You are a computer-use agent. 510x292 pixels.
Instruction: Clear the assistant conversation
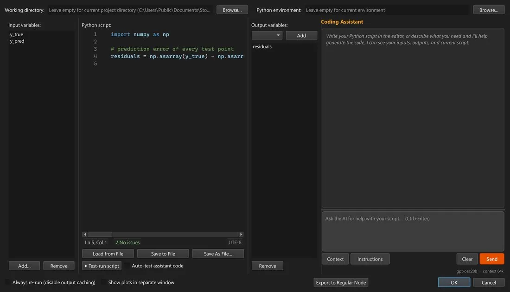click(467, 259)
